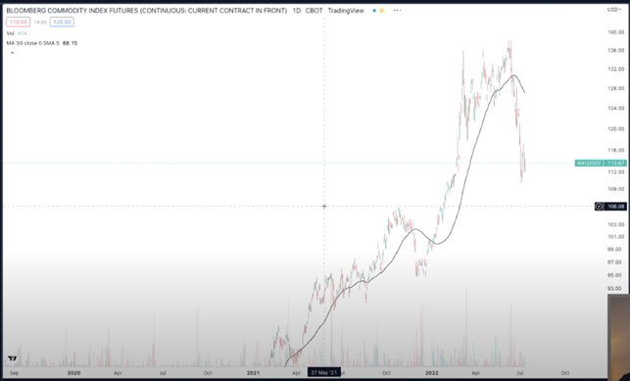Click the Sep label on time axis
The image size is (630, 381).
point(14,373)
